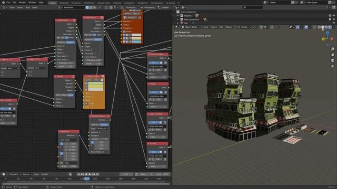Switch to the UV Editing workspace tab
Viewport: 337px width, 189px height.
pos(89,3)
